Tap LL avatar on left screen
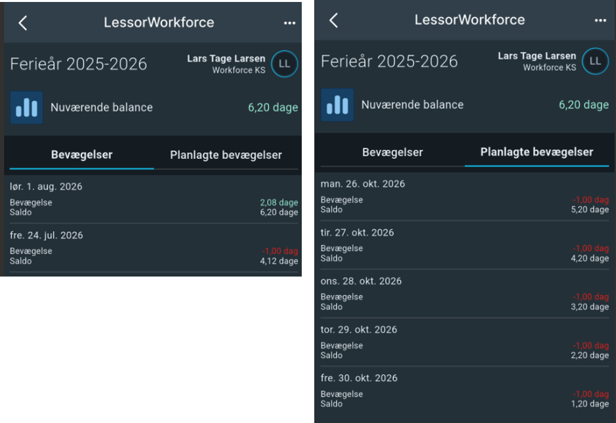 point(285,64)
